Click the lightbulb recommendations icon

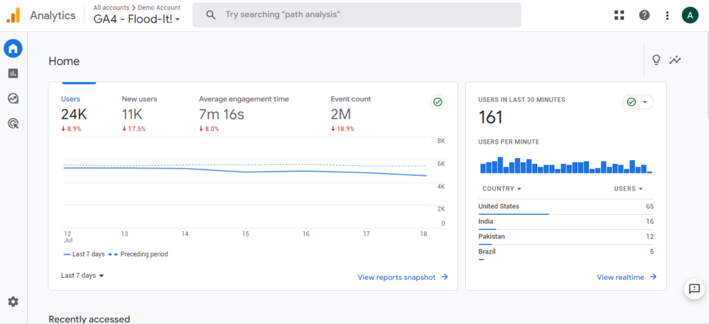coord(656,60)
